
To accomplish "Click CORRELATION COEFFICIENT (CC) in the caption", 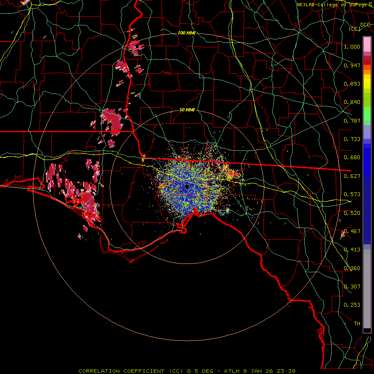I will 131,371.
